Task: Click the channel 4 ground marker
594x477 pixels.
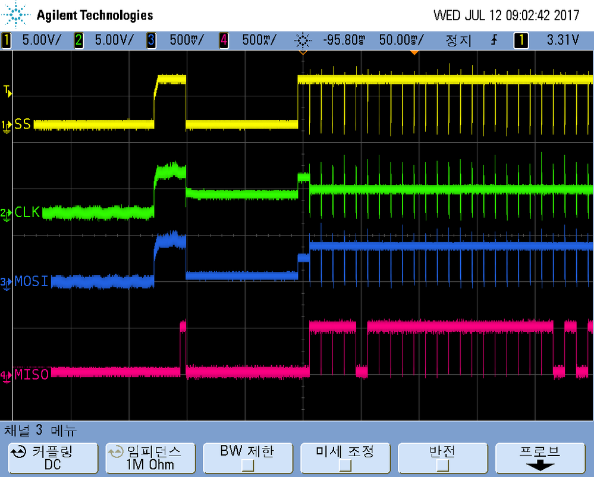Action: (6, 377)
